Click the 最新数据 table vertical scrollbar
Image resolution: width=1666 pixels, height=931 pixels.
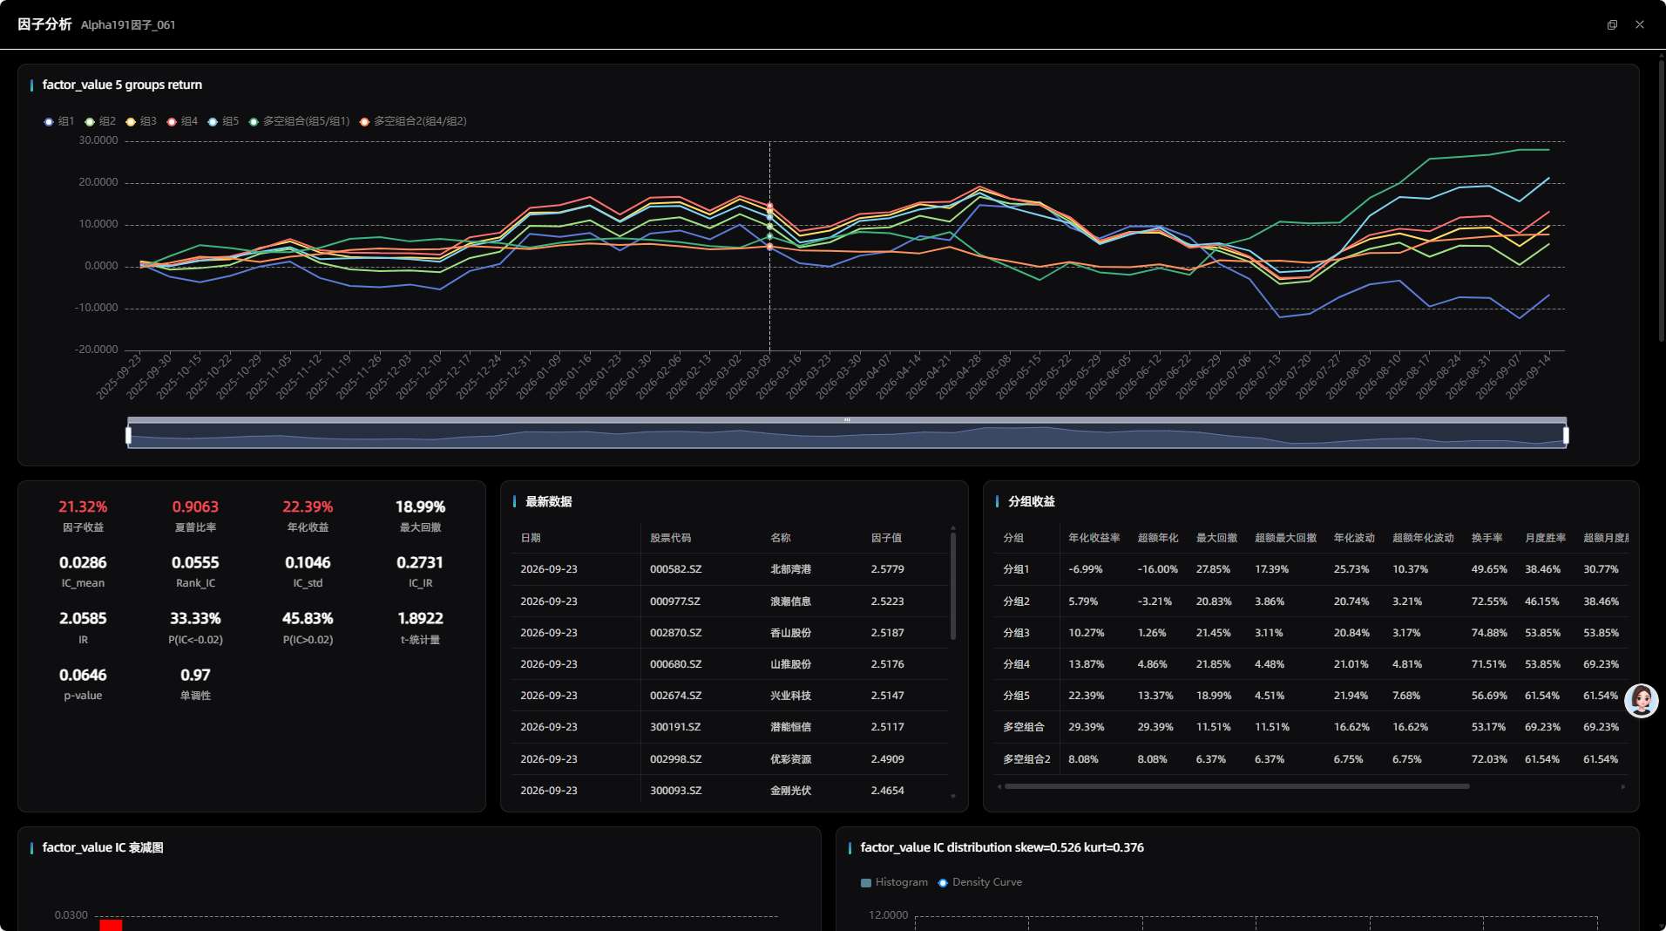953,586
